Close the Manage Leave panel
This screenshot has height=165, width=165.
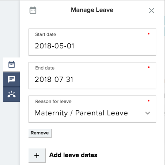(x=151, y=10)
